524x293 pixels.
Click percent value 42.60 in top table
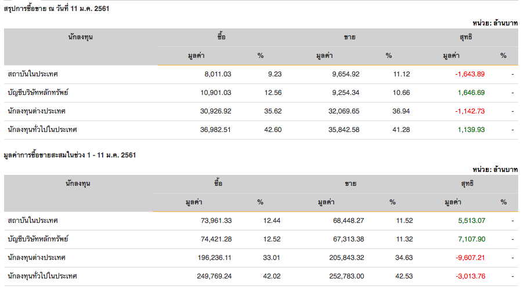[273, 130]
